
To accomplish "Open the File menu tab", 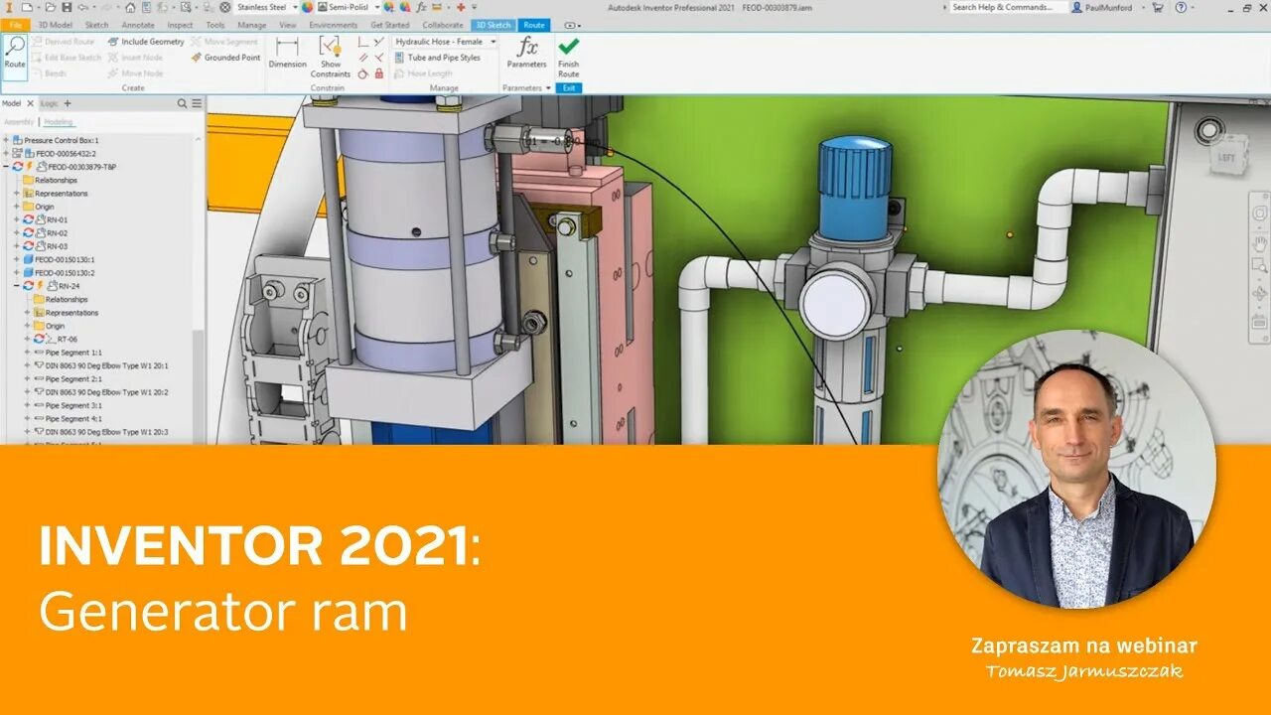I will 14,25.
